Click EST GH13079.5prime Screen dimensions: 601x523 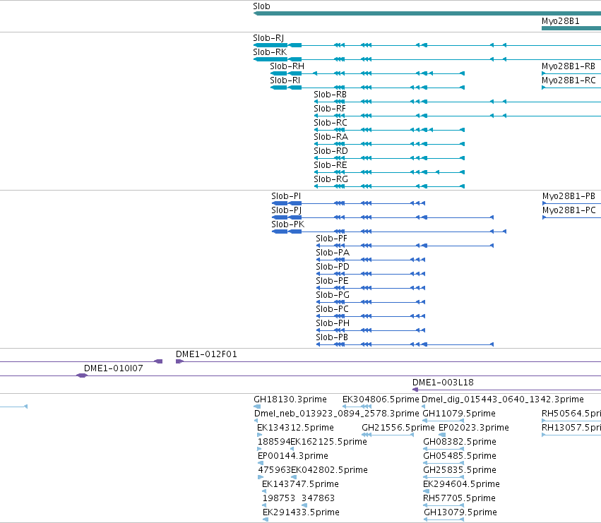coord(460,513)
